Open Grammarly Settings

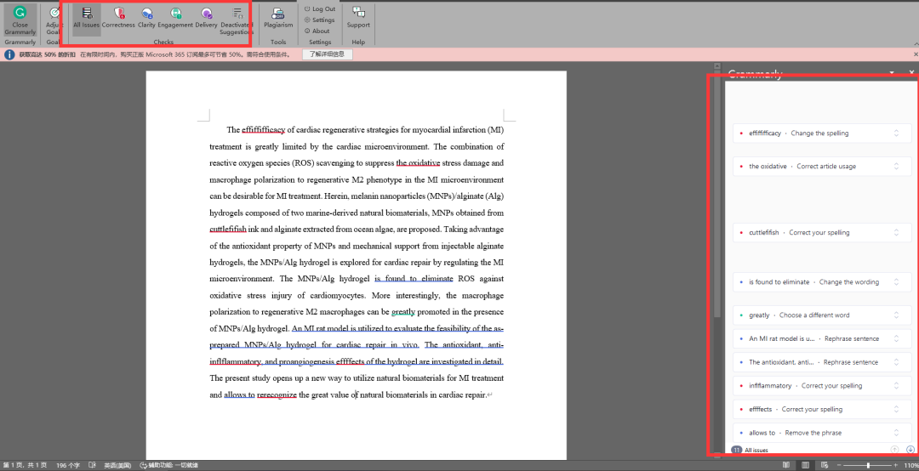319,20
